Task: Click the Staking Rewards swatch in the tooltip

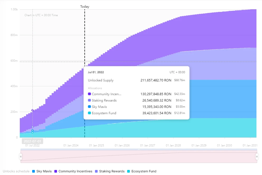Action: [89, 100]
